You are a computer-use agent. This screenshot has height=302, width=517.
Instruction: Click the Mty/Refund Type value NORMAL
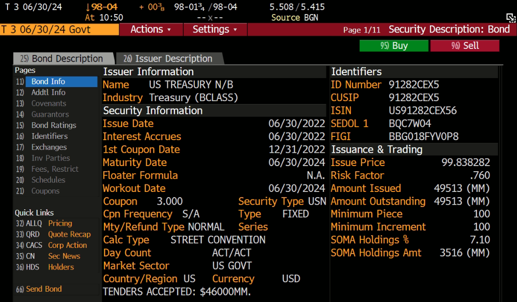click(206, 227)
